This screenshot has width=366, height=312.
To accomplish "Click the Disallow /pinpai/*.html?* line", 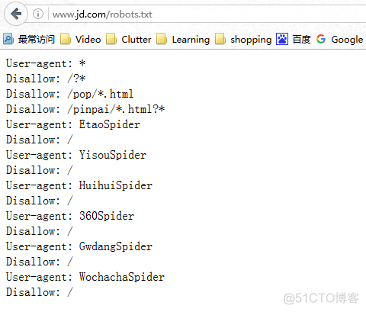I will (x=85, y=109).
